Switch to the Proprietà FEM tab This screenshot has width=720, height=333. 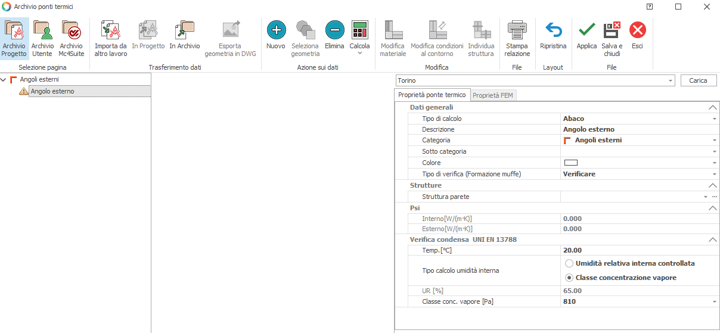493,95
